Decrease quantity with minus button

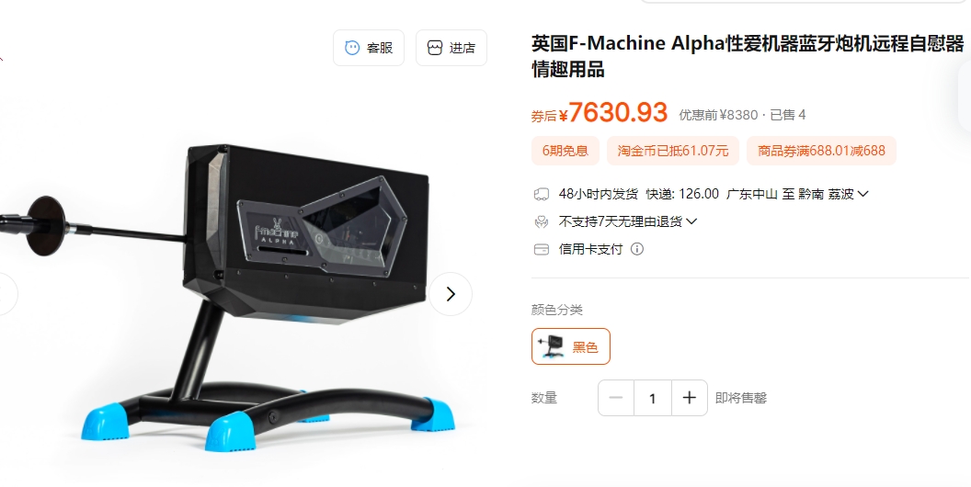pyautogui.click(x=615, y=398)
